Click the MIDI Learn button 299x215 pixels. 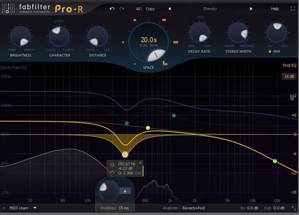pos(20,208)
